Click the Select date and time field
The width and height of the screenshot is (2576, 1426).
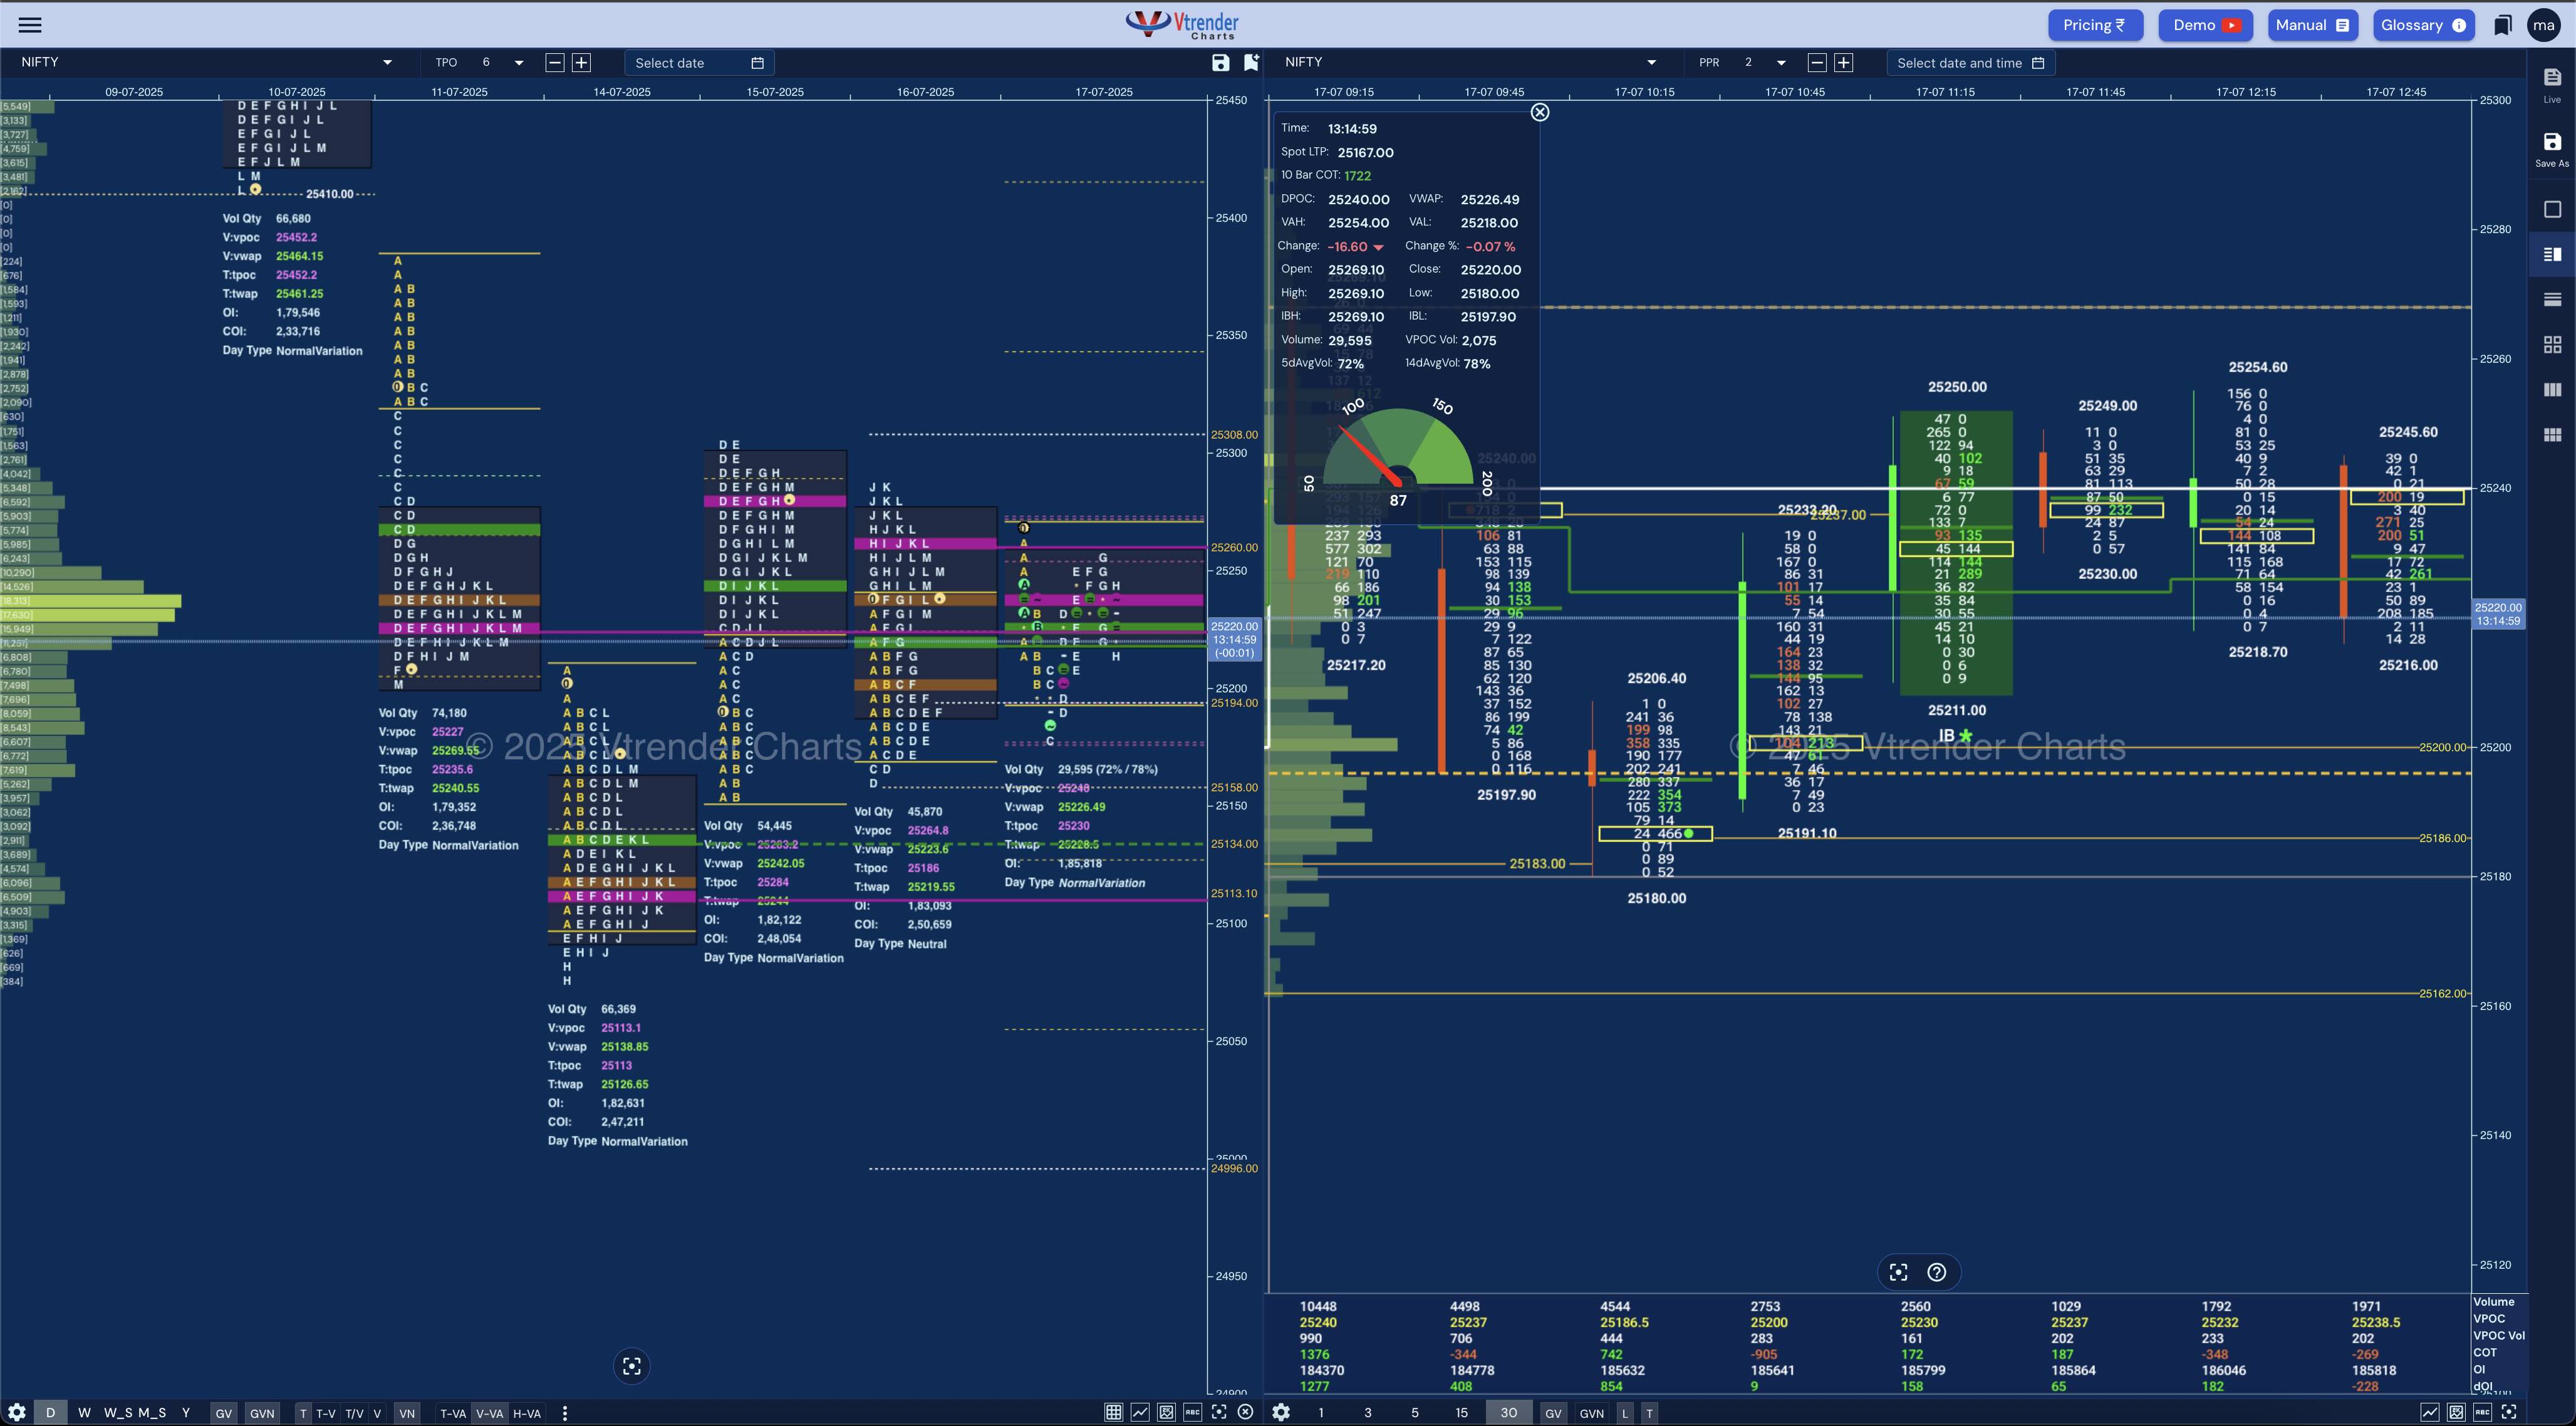tap(1969, 63)
